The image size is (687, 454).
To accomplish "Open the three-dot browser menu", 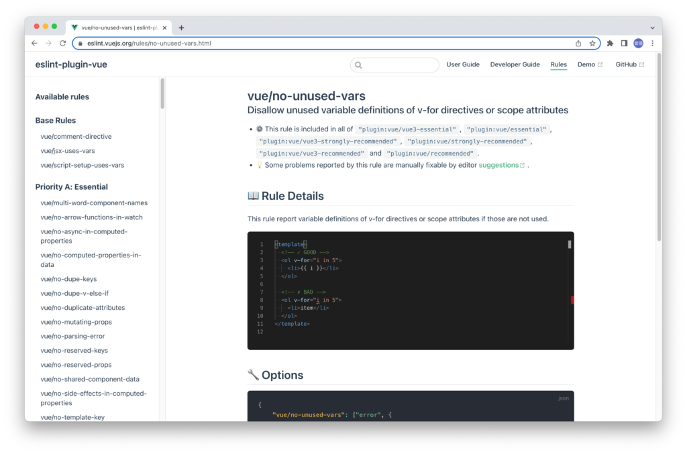I will point(653,42).
